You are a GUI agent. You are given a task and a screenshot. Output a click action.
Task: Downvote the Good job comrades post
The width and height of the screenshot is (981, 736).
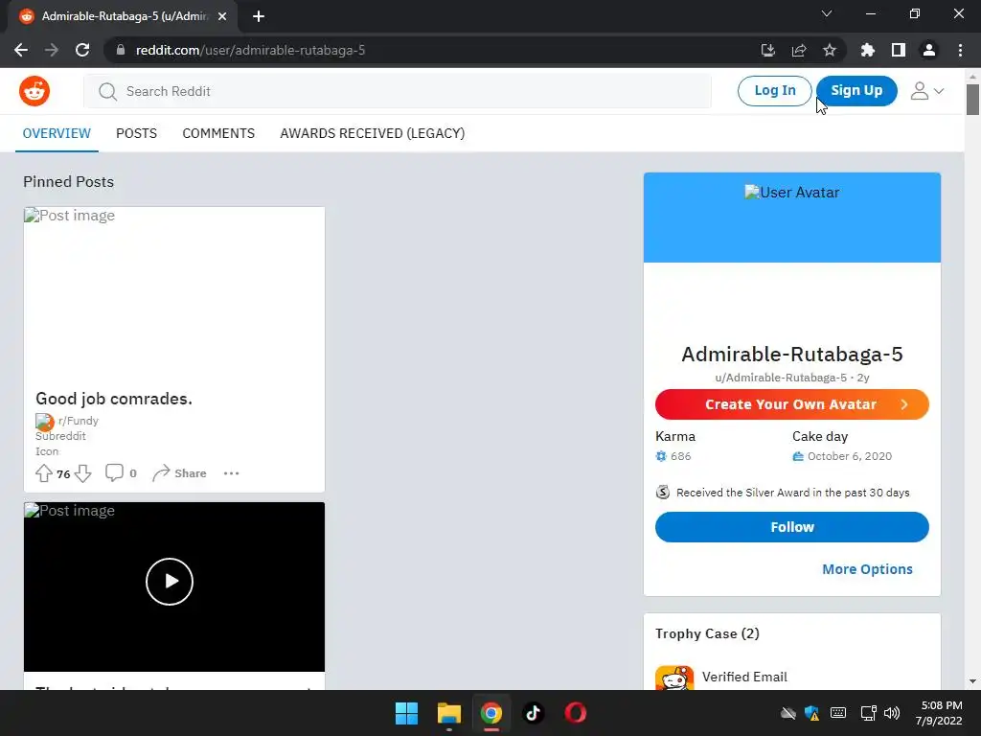[x=82, y=473]
